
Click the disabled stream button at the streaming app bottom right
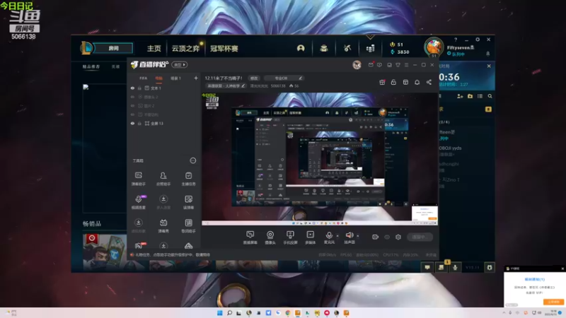pyautogui.click(x=420, y=237)
